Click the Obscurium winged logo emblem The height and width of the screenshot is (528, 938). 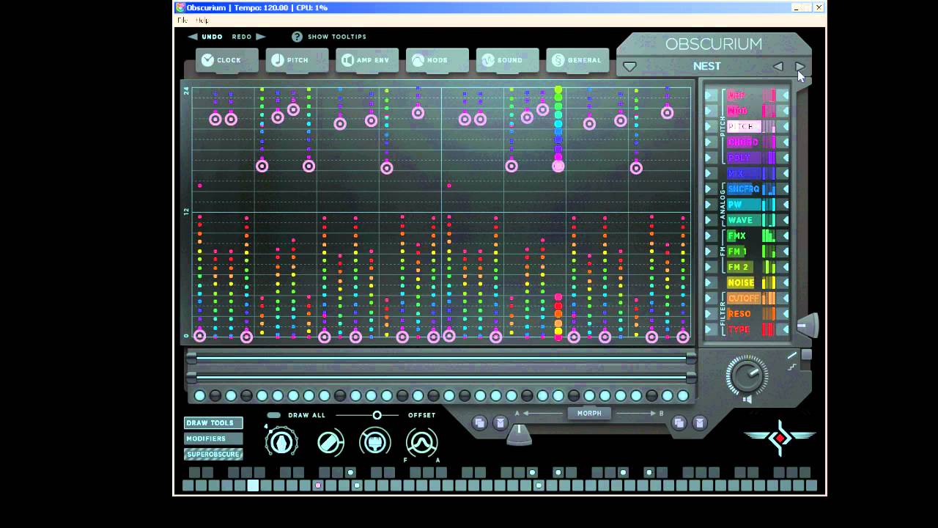[x=780, y=438]
